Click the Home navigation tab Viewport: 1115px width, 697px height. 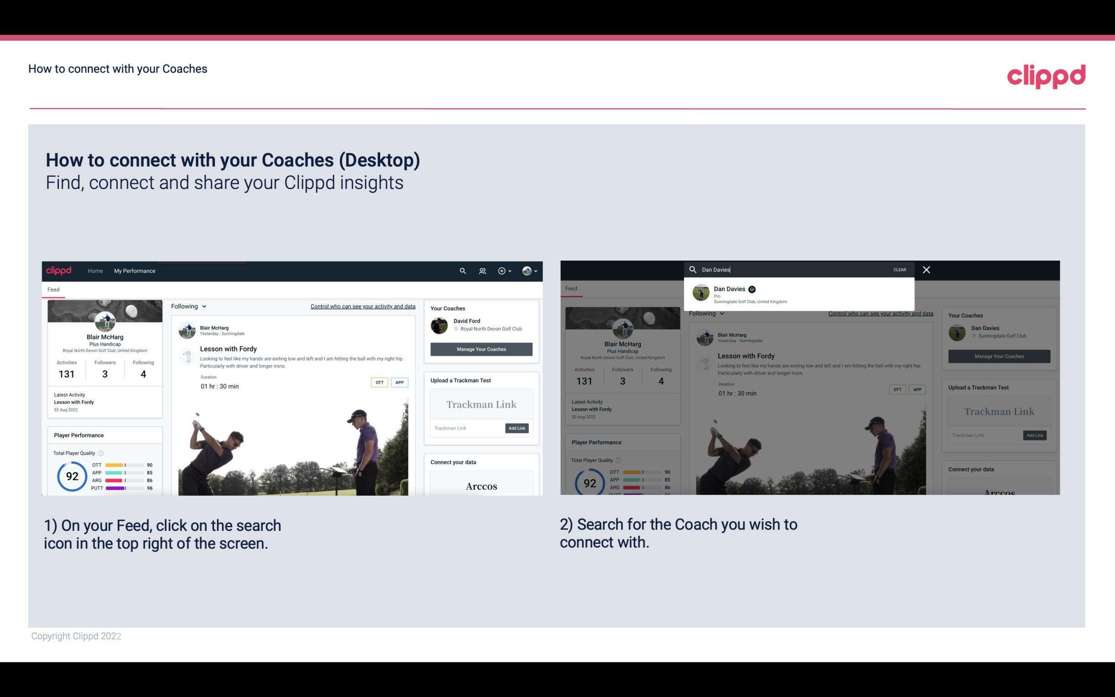95,271
